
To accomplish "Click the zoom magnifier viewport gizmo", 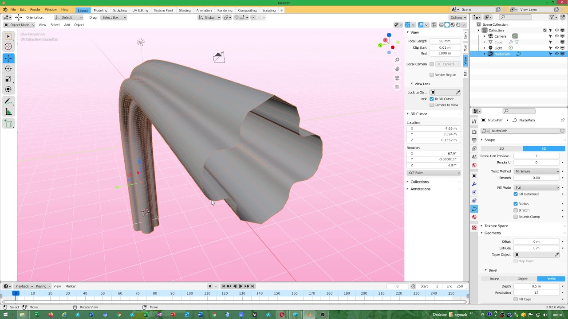I will point(397,60).
